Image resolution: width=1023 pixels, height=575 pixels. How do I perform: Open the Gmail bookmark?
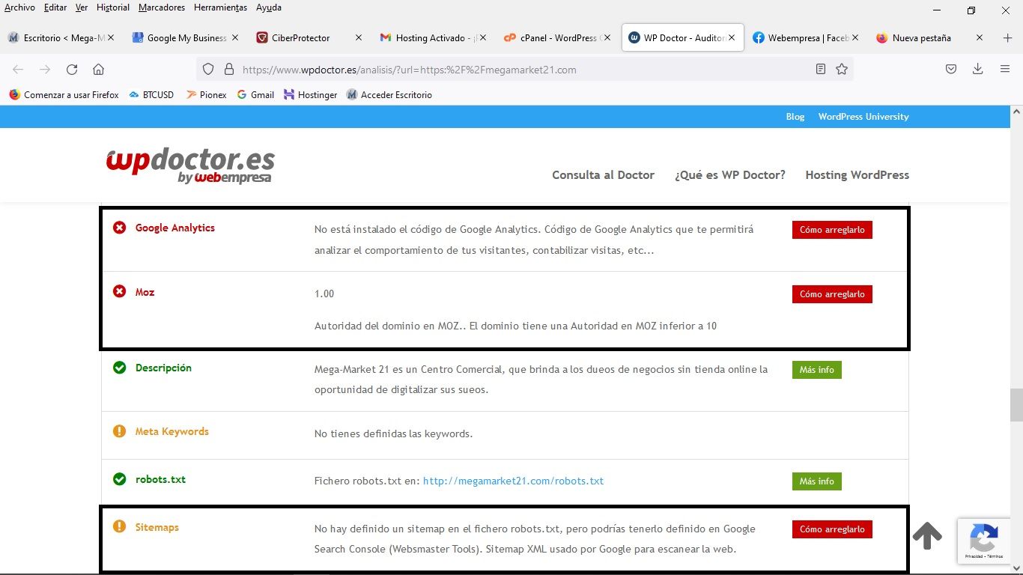pos(255,95)
